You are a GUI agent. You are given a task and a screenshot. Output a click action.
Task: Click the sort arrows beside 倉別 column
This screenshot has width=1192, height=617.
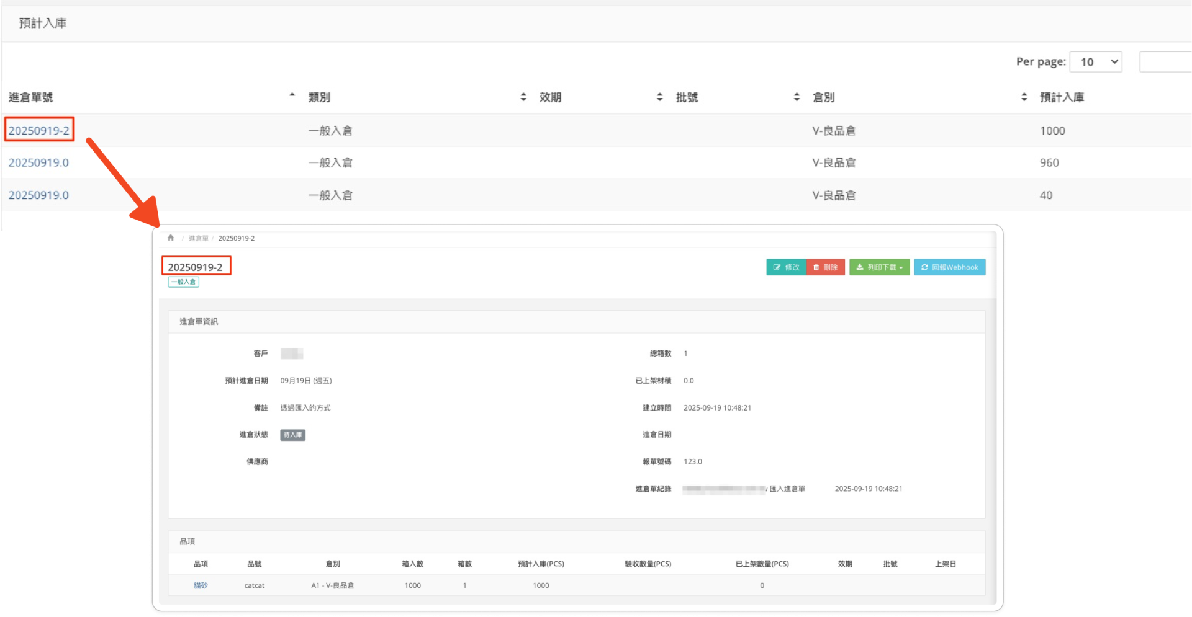click(1024, 97)
